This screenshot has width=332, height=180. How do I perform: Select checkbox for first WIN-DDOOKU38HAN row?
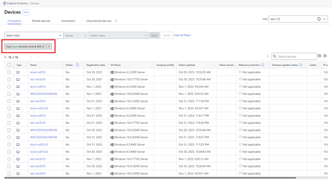coord(9,94)
